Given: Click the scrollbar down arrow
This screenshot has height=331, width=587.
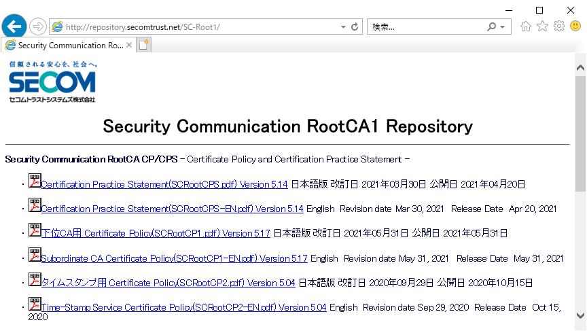Looking at the screenshot, I should pyautogui.click(x=581, y=315).
